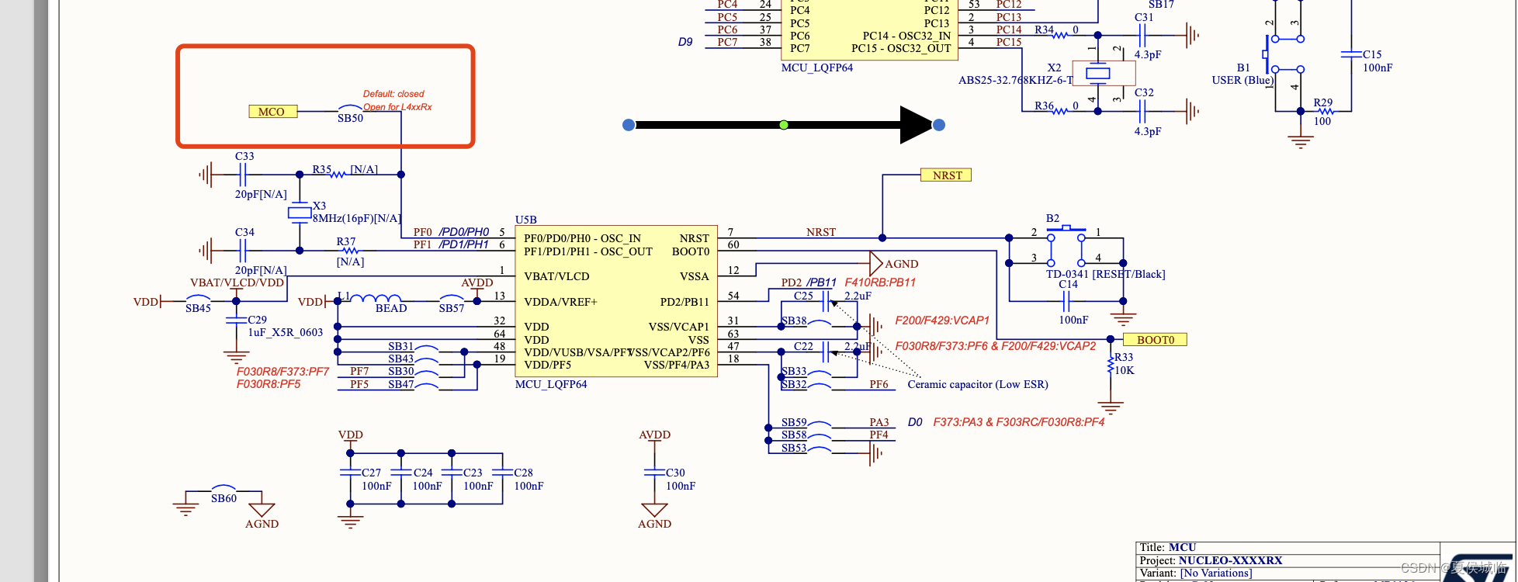Select the red "F410RB:PB11" note

pyautogui.click(x=880, y=282)
